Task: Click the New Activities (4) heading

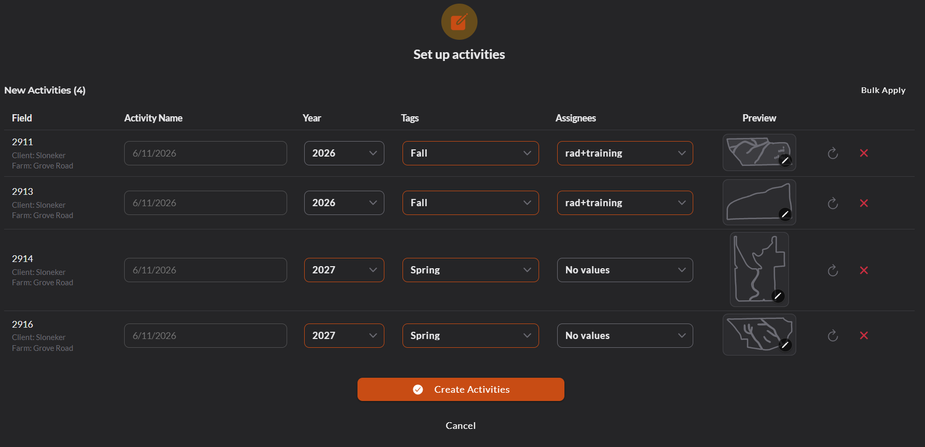Action: [x=45, y=90]
